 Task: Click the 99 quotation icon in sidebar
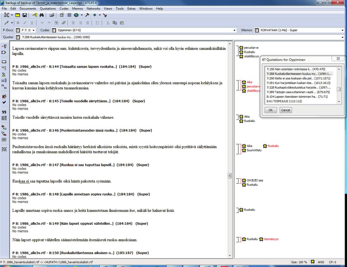[x=4, y=112]
